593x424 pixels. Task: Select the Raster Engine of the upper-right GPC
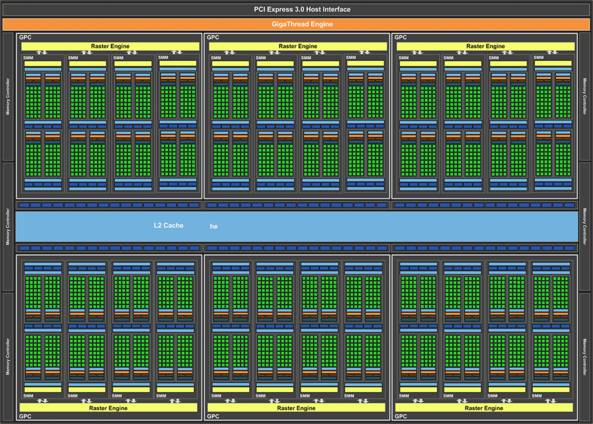pos(485,46)
